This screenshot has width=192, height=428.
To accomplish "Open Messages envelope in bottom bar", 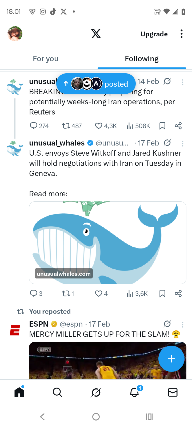I will (x=173, y=392).
